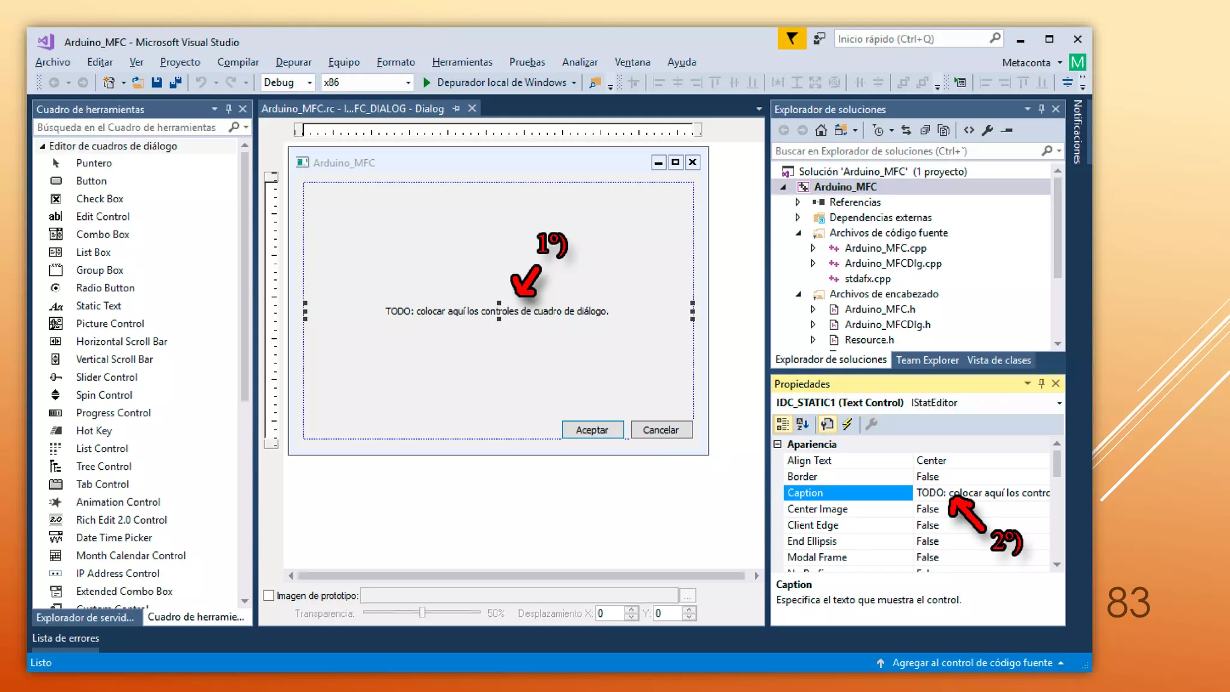
Task: Switch to Explorador de servidores tab
Action: point(85,618)
